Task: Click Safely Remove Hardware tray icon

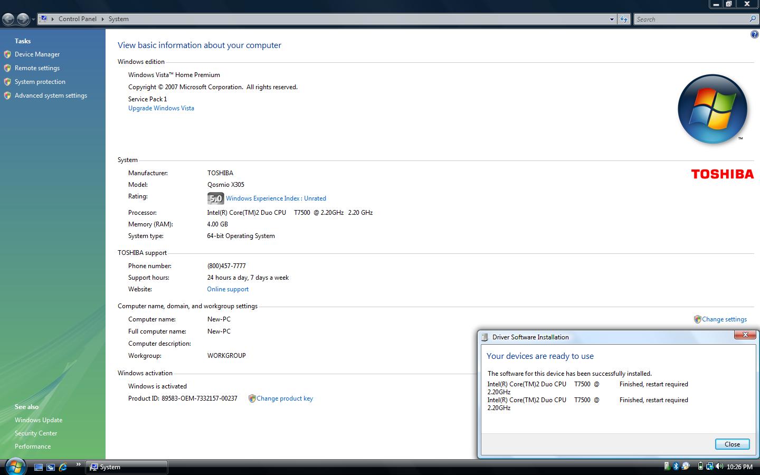Action: click(x=667, y=466)
